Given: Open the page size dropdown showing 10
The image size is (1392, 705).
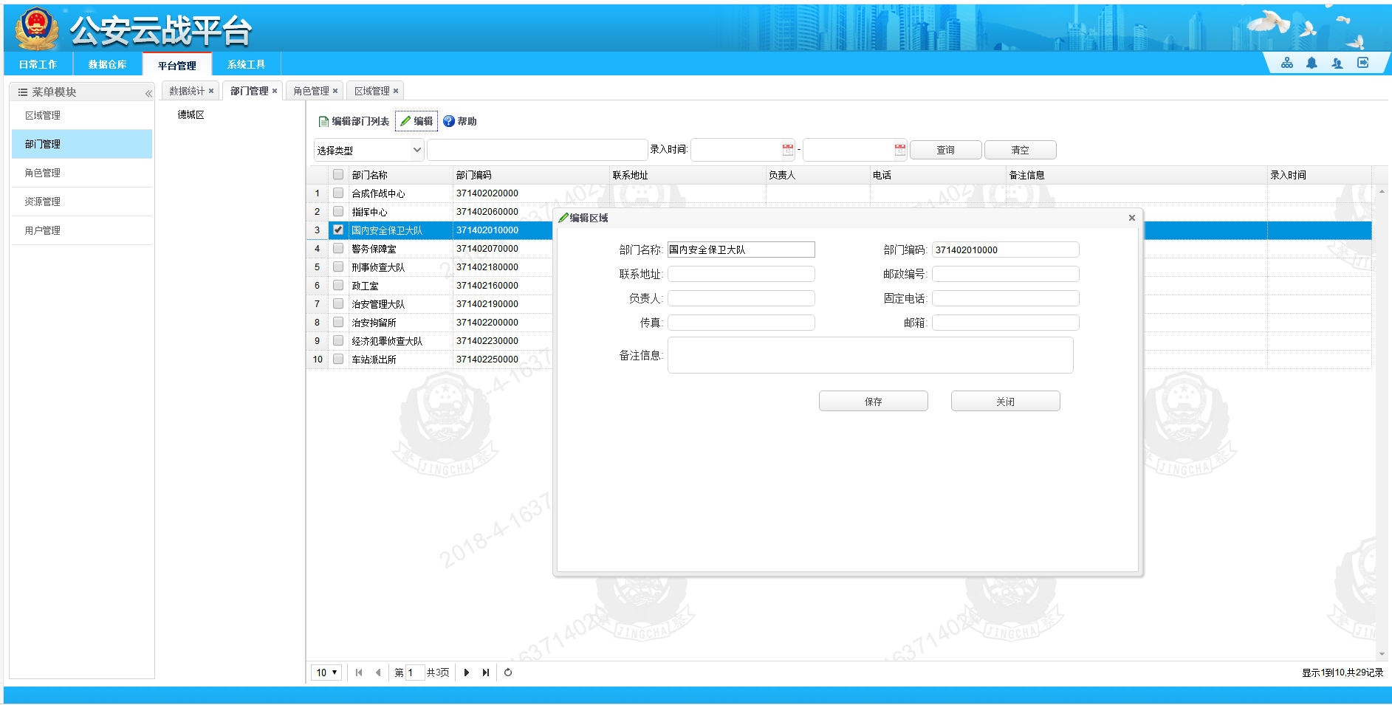Looking at the screenshot, I should pyautogui.click(x=326, y=673).
